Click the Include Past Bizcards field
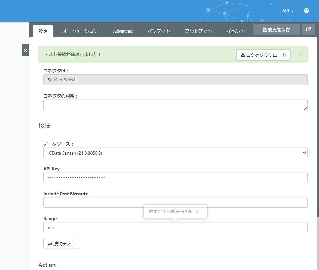Viewport: 319px width, 270px height. click(175, 202)
